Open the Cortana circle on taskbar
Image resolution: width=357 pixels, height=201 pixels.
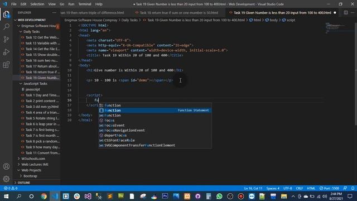tap(31, 196)
